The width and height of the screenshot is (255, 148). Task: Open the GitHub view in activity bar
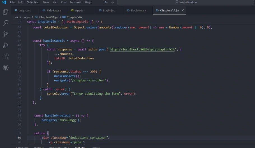coord(5,68)
